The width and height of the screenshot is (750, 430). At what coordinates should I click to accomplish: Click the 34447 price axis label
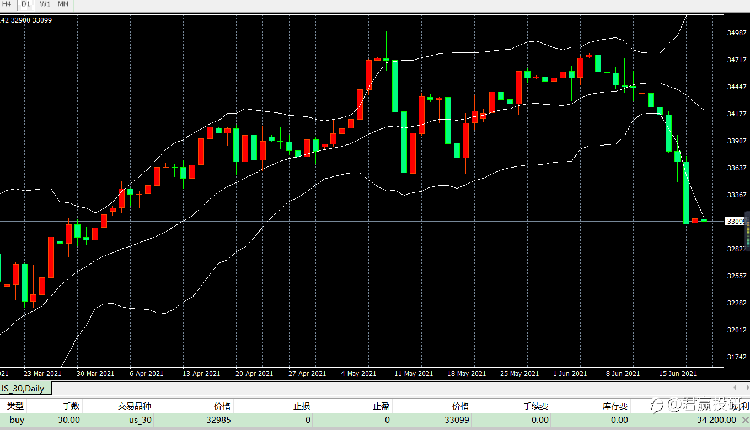[x=737, y=87]
